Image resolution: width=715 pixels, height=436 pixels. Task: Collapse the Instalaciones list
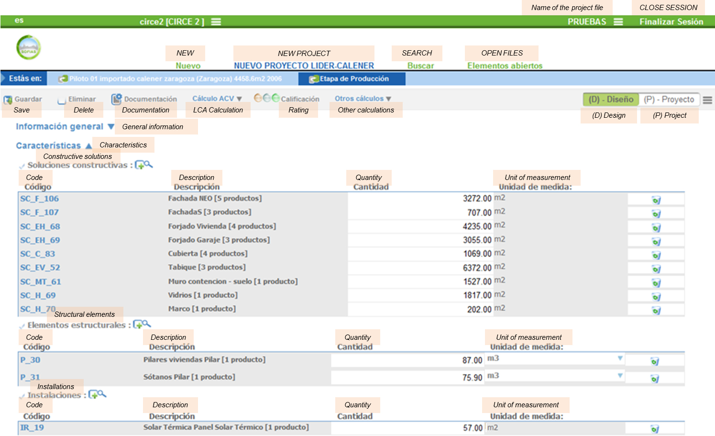pyautogui.click(x=22, y=396)
